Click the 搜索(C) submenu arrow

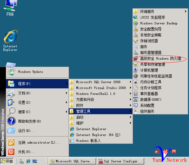coord(67,112)
